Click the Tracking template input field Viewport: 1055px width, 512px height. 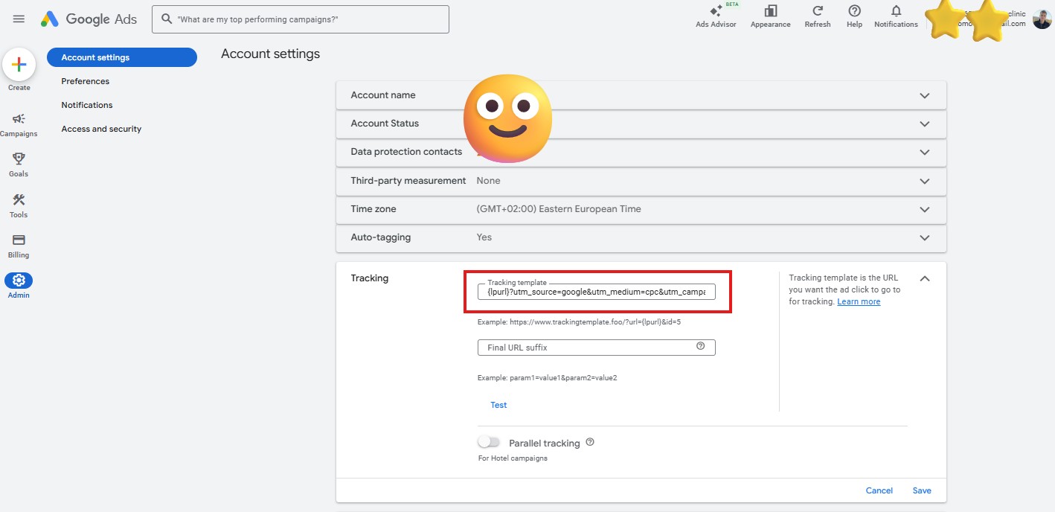pos(595,292)
